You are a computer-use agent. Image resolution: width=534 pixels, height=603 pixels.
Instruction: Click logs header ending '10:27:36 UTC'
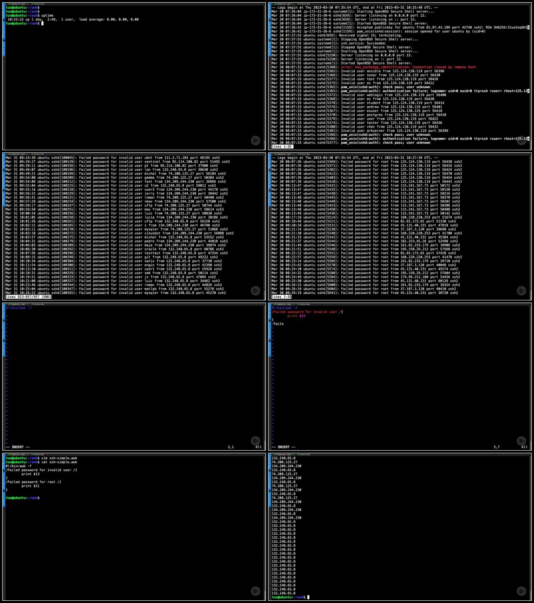(x=355, y=158)
